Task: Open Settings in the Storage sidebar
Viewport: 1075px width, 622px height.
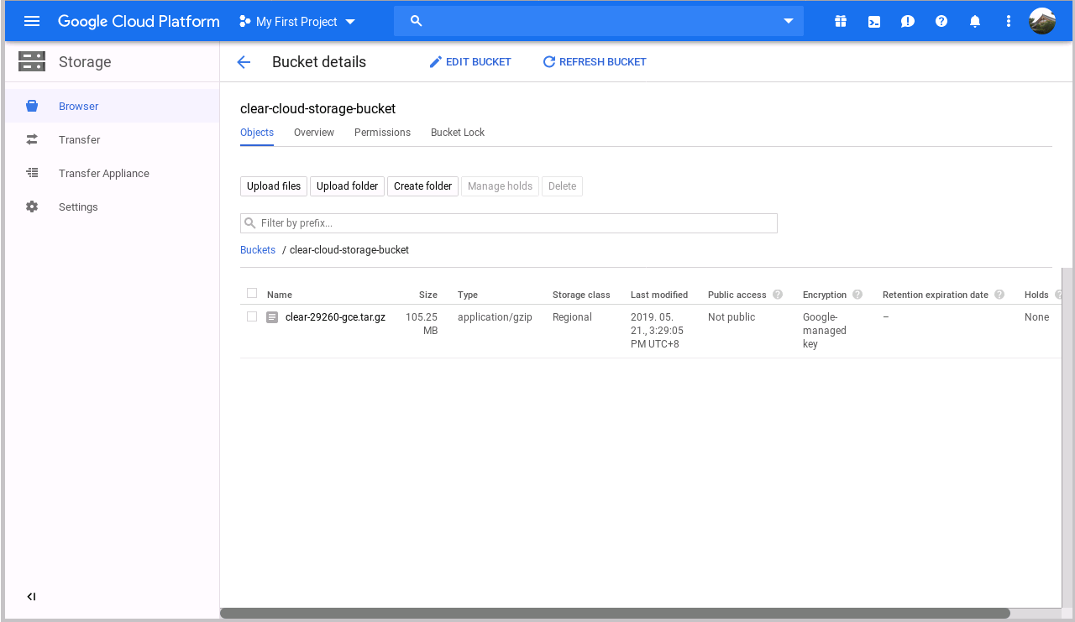Action: click(113, 206)
